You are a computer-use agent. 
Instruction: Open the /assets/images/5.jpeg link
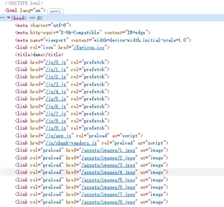pos(108,180)
